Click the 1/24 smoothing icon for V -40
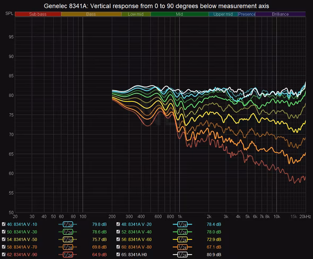 [x=182, y=232]
